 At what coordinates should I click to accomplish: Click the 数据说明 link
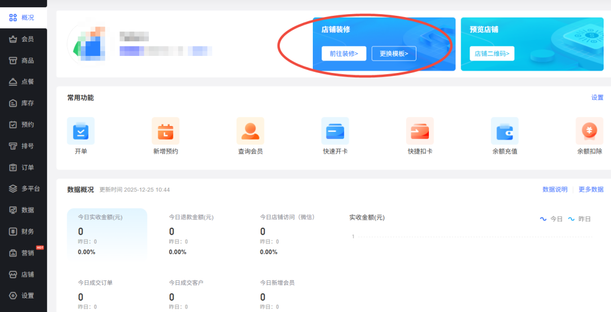click(x=554, y=189)
